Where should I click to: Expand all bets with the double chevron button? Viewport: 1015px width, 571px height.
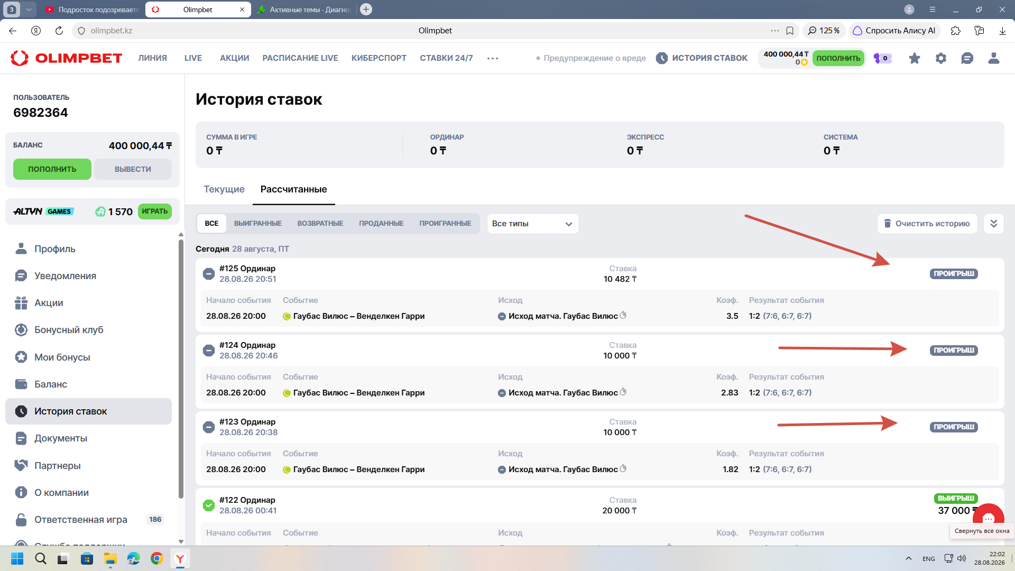994,224
